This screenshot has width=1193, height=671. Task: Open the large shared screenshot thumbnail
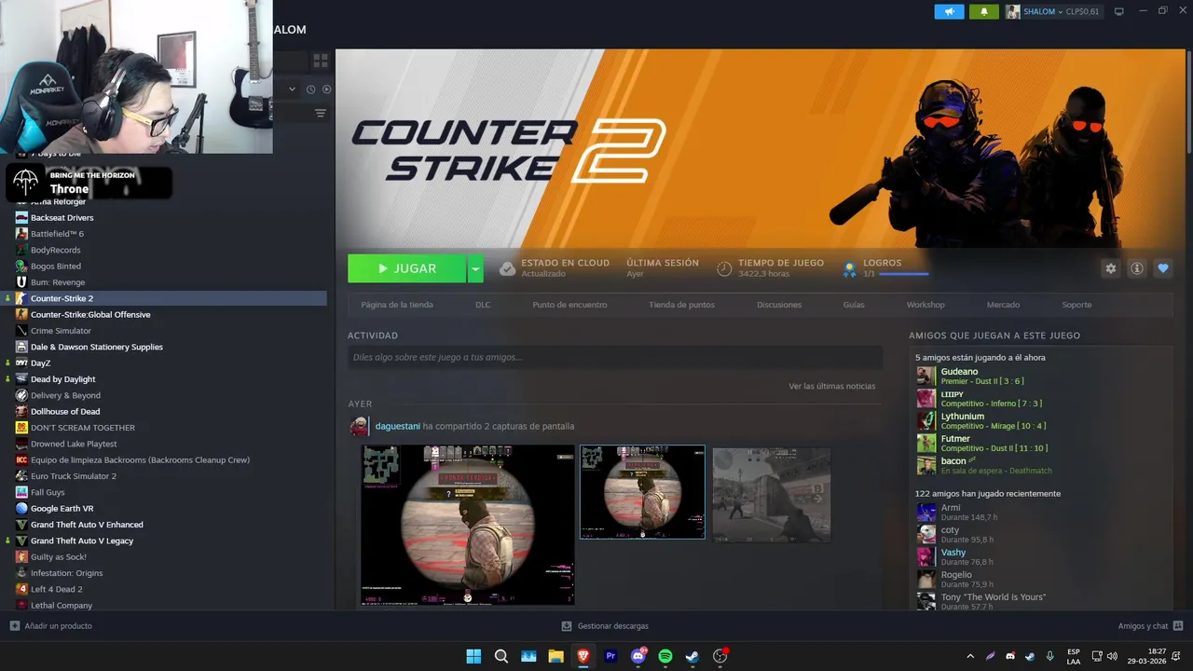tap(468, 525)
